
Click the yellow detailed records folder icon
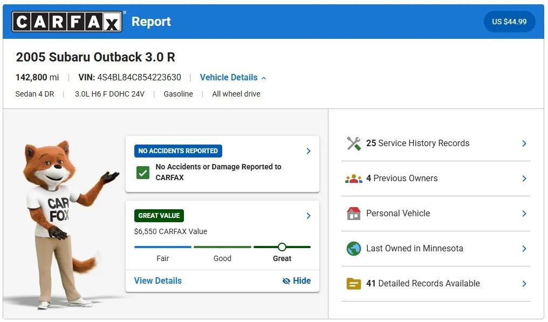pyautogui.click(x=353, y=284)
